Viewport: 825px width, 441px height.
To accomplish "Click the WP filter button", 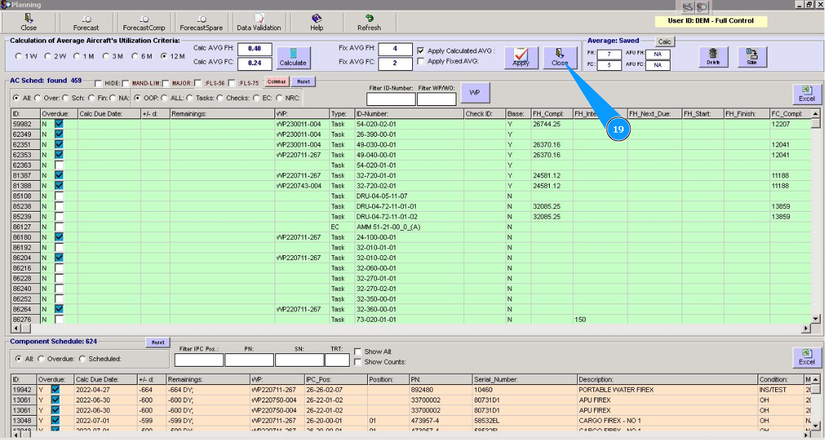I will tap(475, 93).
